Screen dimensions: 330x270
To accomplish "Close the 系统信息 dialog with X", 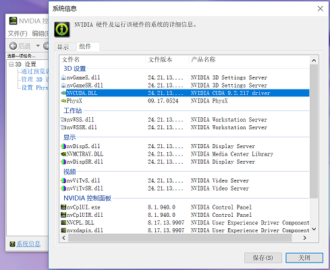I will 320,9.
